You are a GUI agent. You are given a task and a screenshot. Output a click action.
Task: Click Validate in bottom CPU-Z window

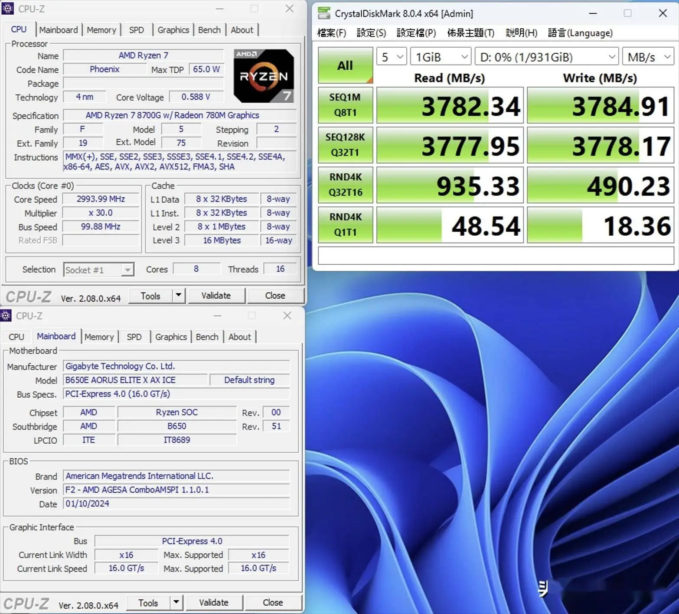pos(214,602)
